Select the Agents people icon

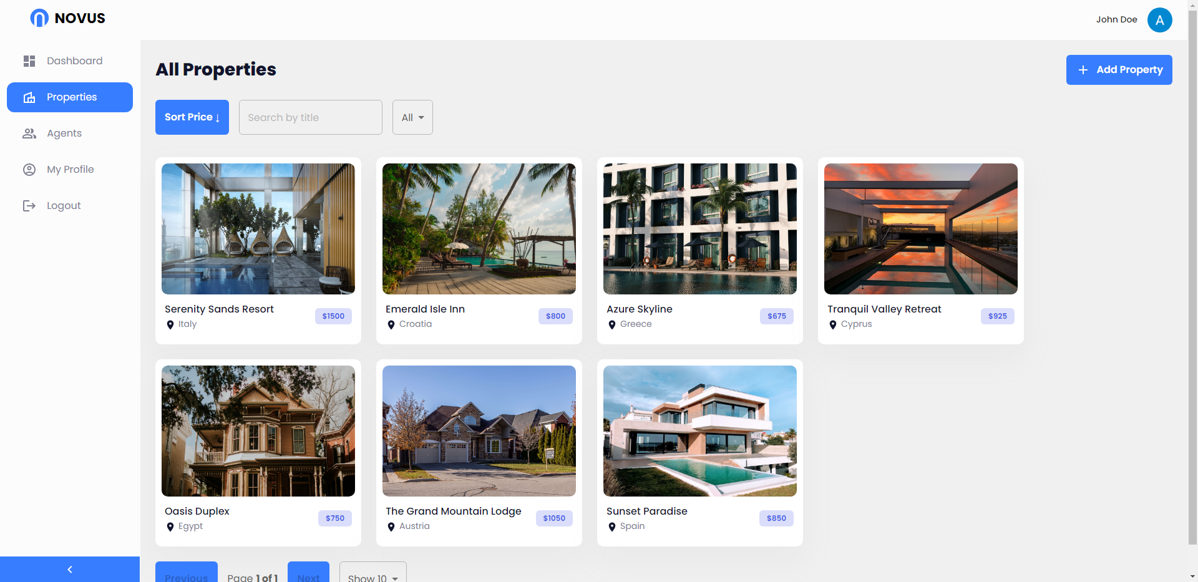(x=29, y=133)
